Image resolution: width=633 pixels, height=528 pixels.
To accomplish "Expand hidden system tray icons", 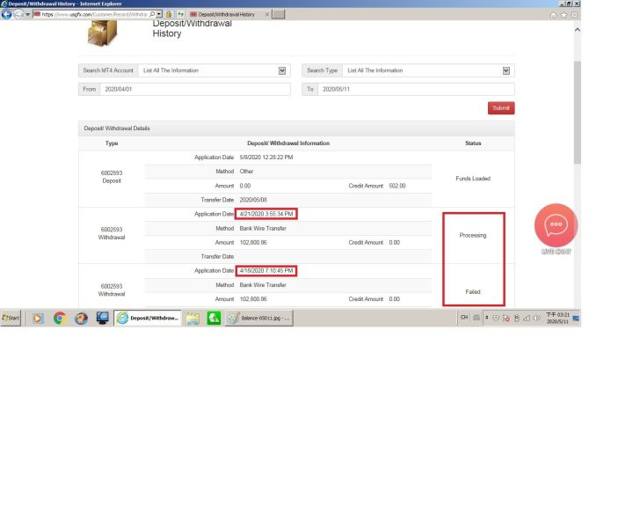I will coord(486,318).
